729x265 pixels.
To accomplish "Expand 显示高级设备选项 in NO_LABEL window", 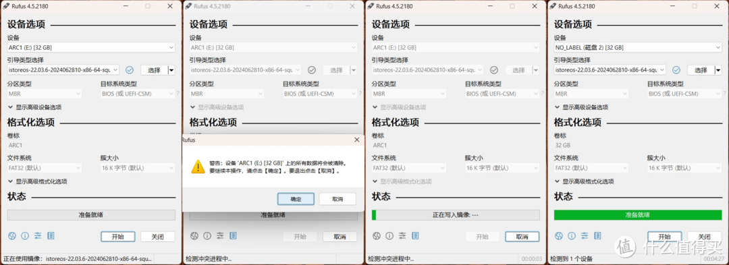I will point(582,107).
